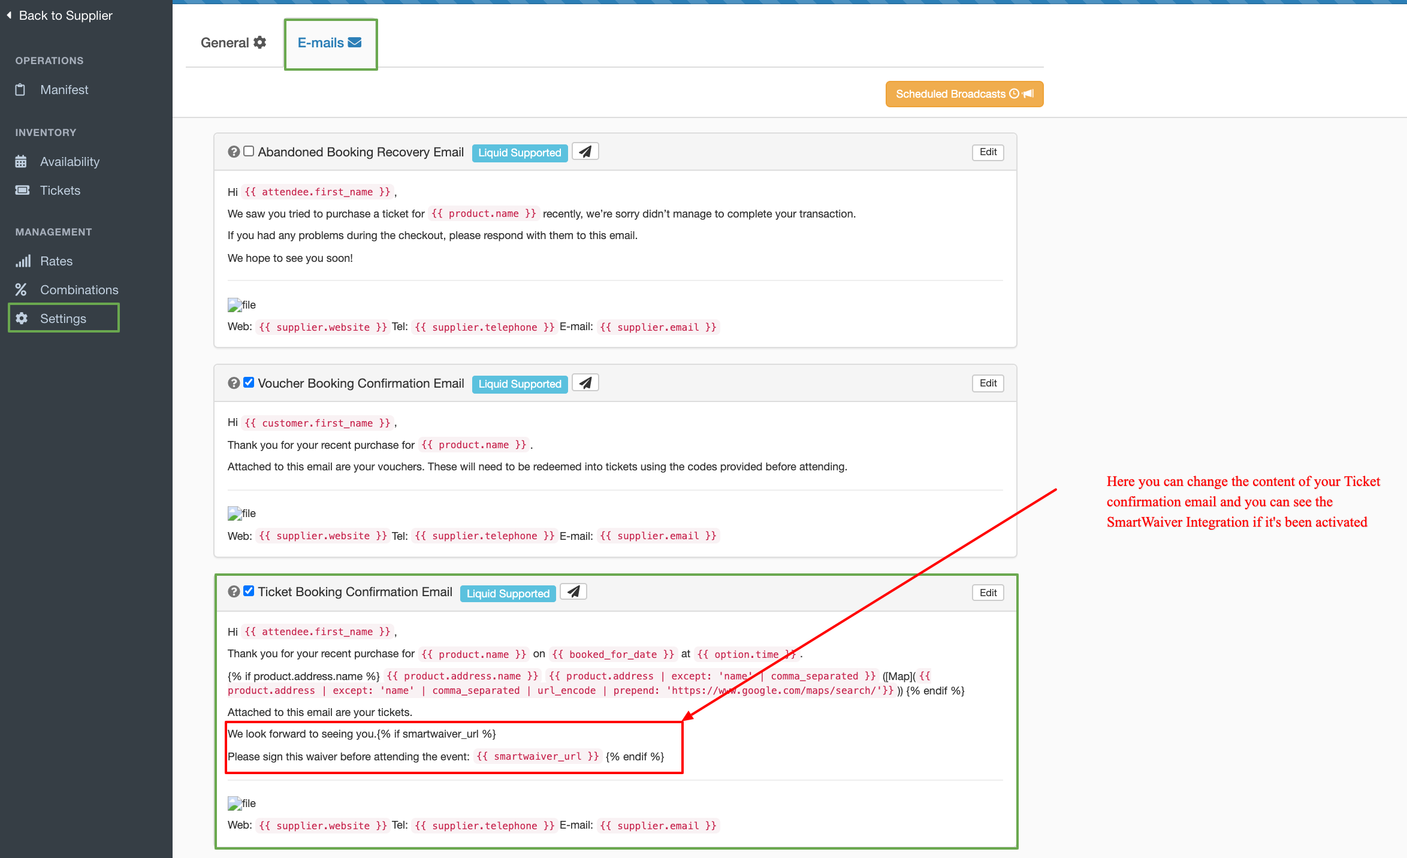The height and width of the screenshot is (858, 1407).
Task: Open Tickets in the sidebar
Action: pyautogui.click(x=60, y=191)
